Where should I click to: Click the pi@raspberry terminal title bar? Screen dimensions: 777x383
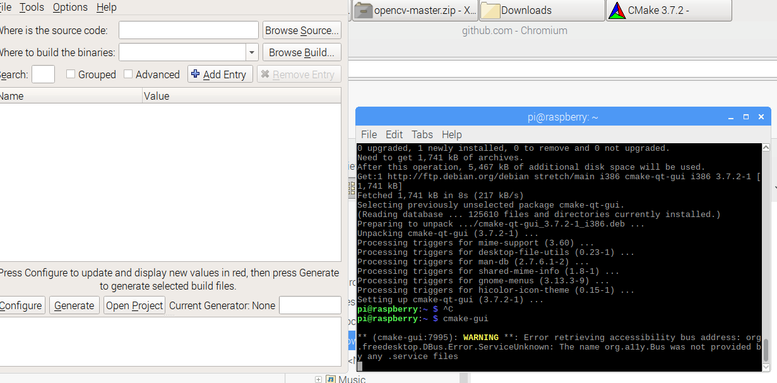click(x=563, y=117)
